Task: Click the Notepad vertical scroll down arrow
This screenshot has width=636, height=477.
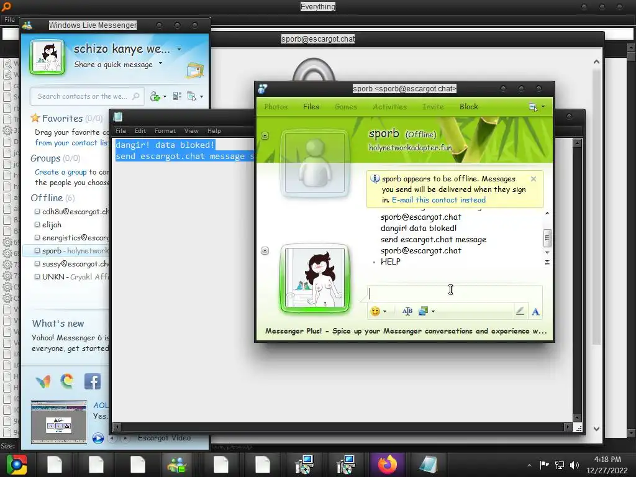Action: point(577,418)
